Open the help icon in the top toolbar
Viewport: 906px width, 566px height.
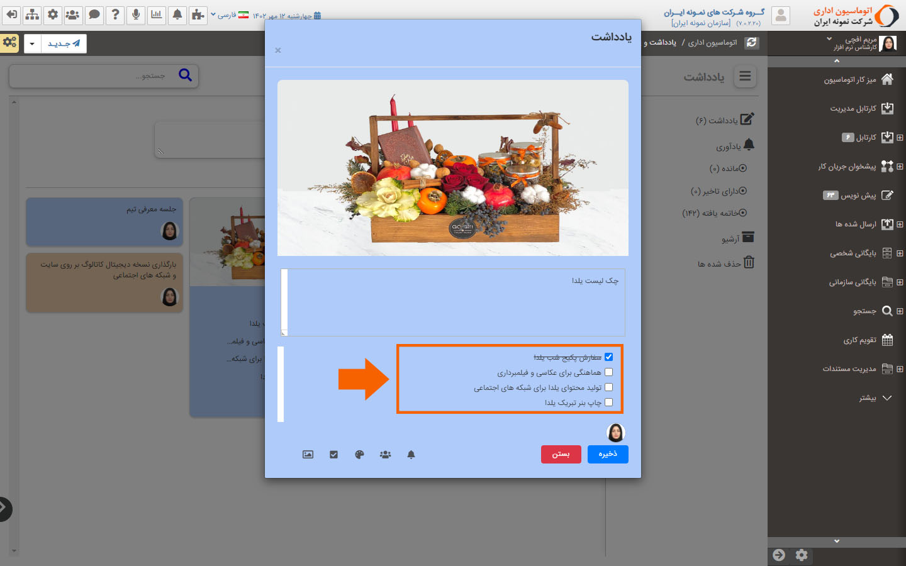(x=115, y=14)
